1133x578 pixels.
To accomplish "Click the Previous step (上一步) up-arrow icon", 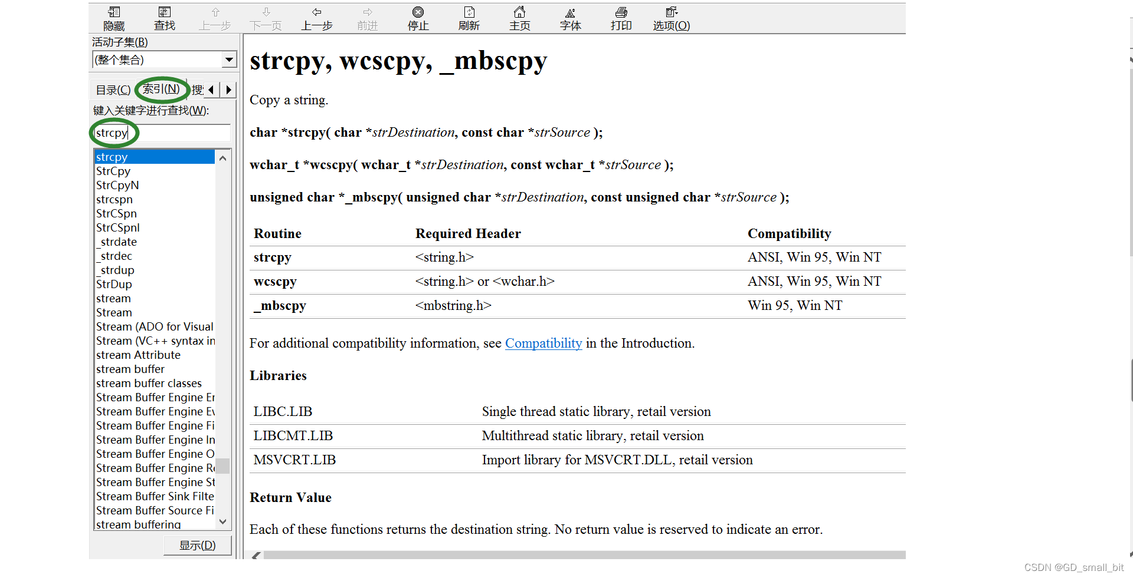I will pyautogui.click(x=215, y=12).
